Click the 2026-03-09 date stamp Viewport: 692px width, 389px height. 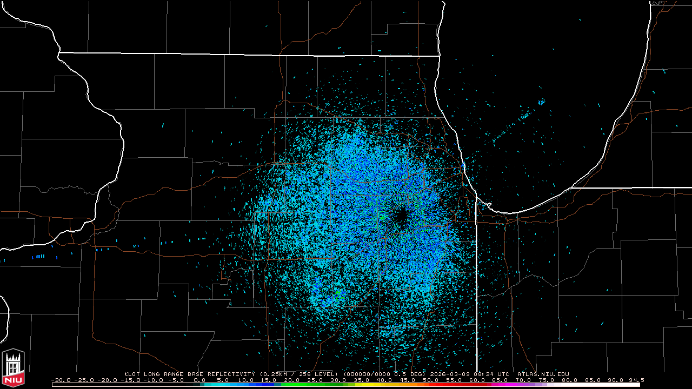tap(449, 374)
